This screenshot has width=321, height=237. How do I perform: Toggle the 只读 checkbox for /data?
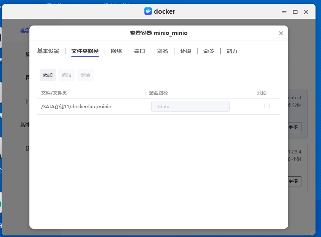point(267,106)
